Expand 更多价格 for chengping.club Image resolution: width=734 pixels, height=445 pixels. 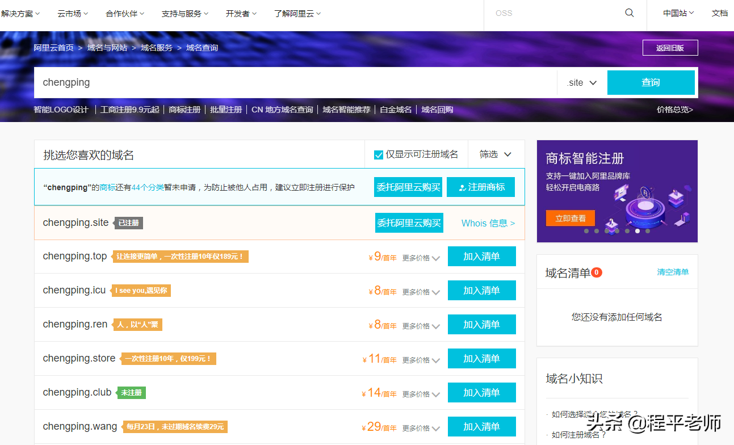(421, 394)
